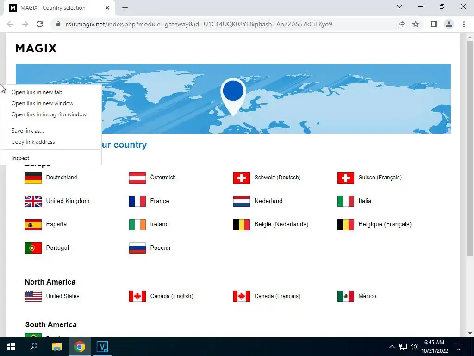Click the taskbar clock showing 6:45 AM

[x=434, y=347]
